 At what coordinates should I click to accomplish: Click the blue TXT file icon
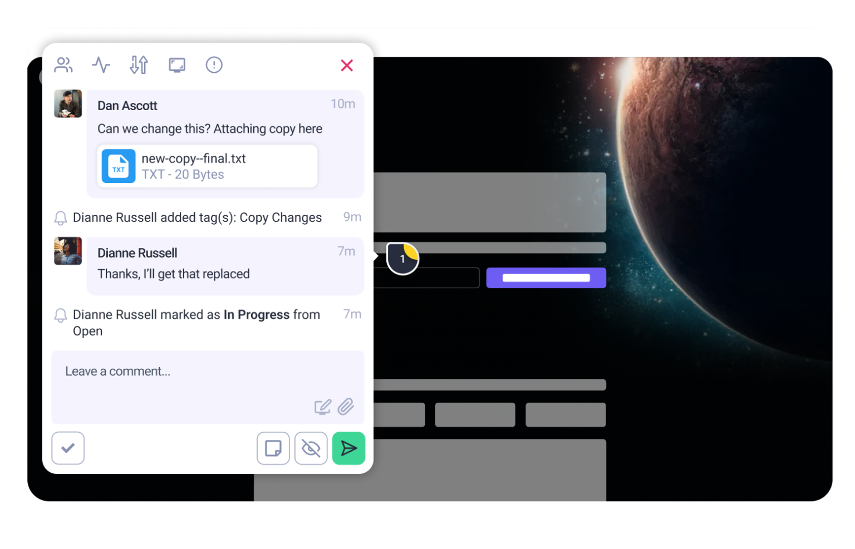click(119, 166)
